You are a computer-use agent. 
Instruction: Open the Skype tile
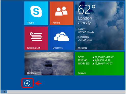(36, 13)
